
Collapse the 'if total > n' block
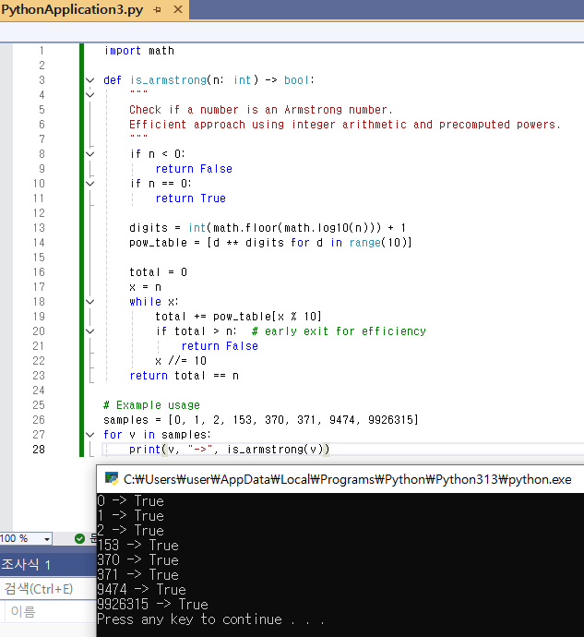(90, 331)
